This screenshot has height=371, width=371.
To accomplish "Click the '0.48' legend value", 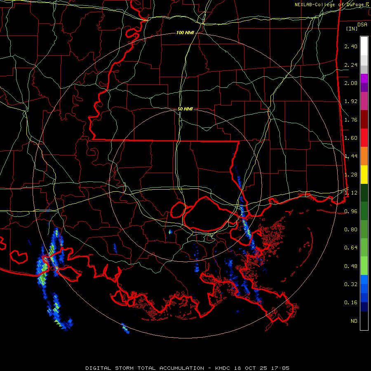I will [351, 266].
